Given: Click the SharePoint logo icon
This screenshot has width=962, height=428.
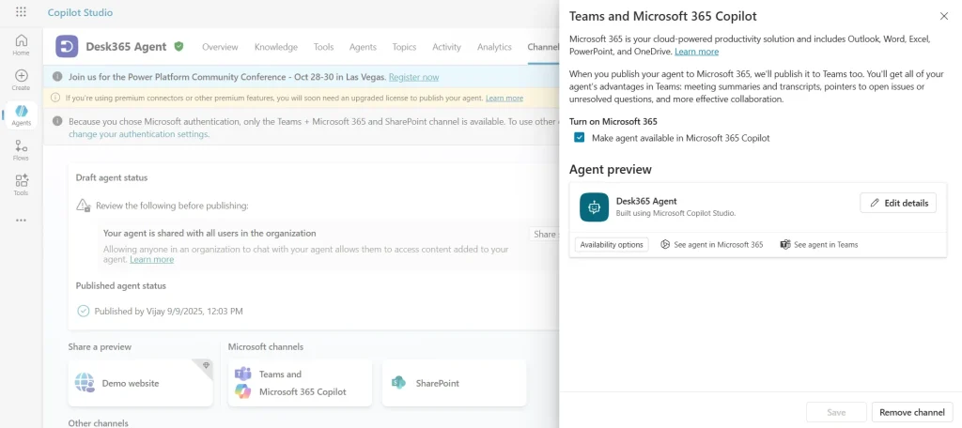Looking at the screenshot, I should click(x=398, y=383).
